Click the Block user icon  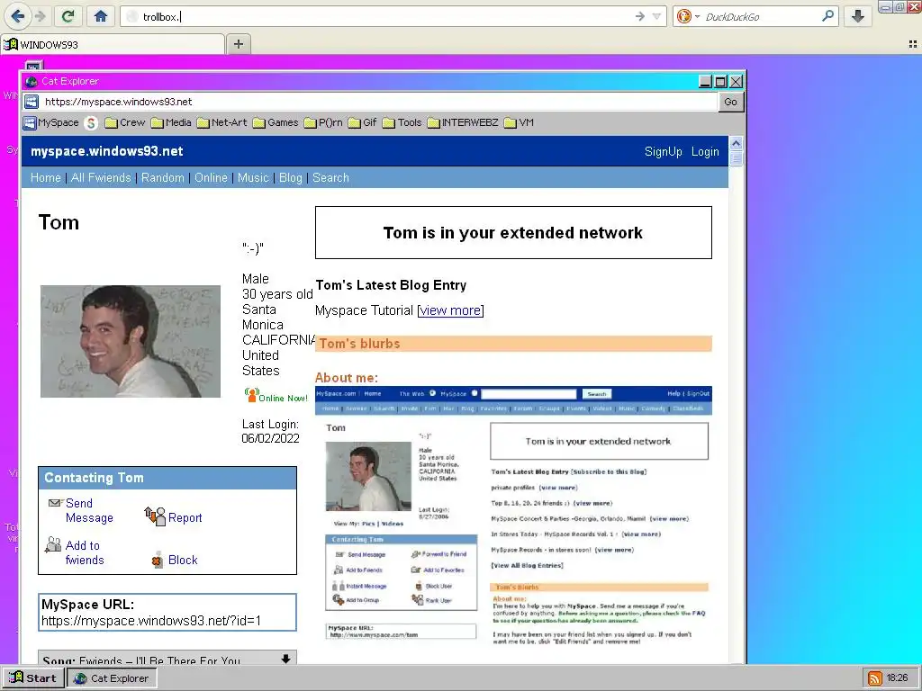(x=157, y=560)
